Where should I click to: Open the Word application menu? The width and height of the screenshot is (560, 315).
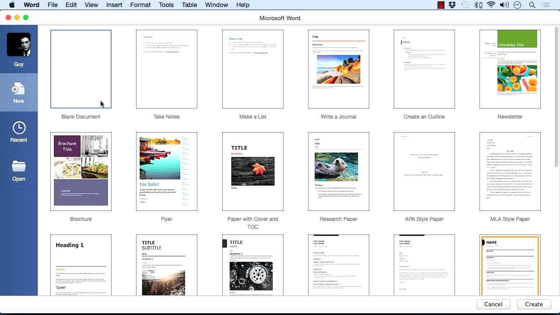[x=31, y=5]
